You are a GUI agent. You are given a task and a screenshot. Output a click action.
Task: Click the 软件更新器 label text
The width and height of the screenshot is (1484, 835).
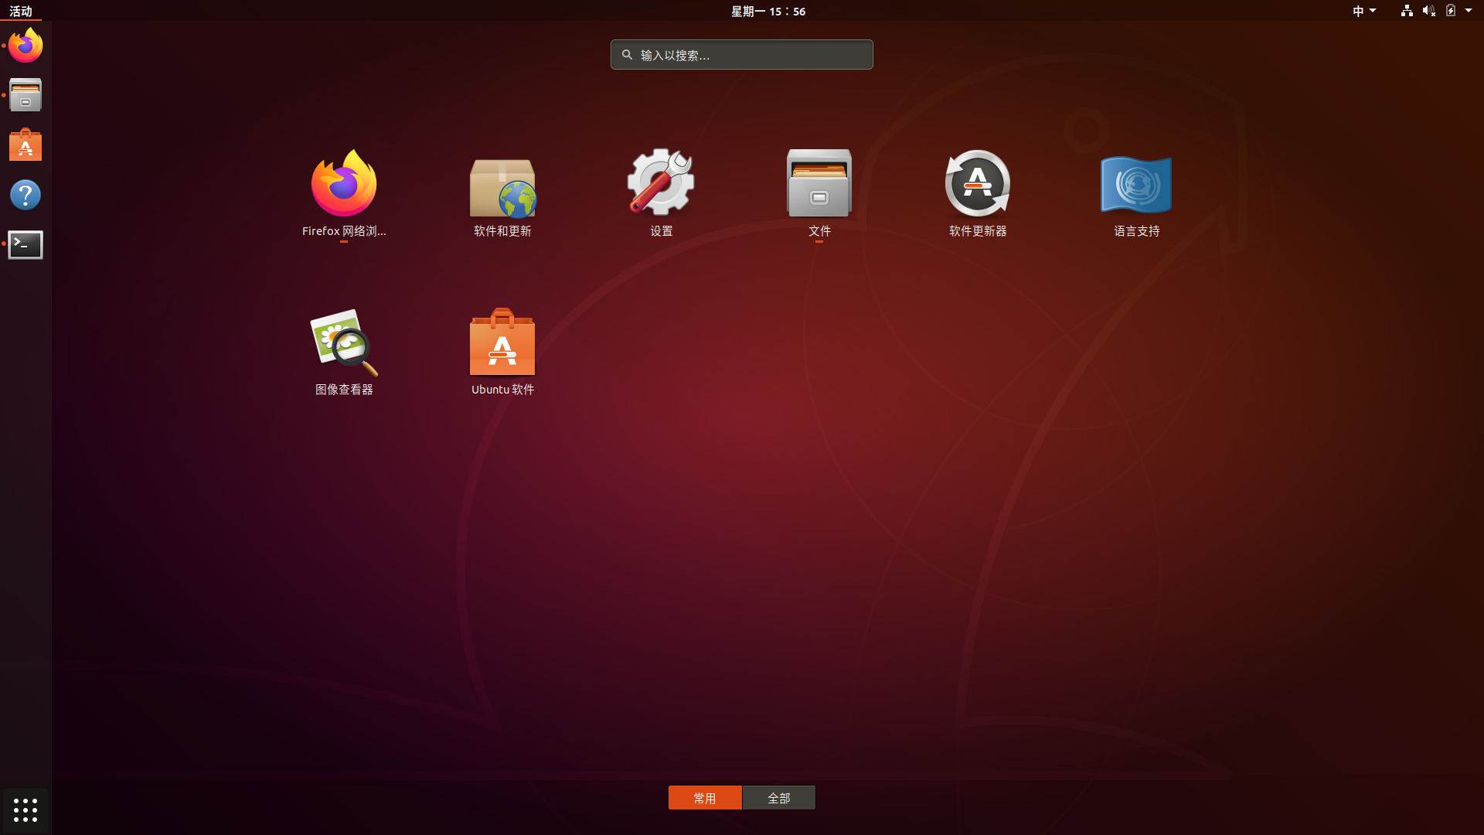978,231
